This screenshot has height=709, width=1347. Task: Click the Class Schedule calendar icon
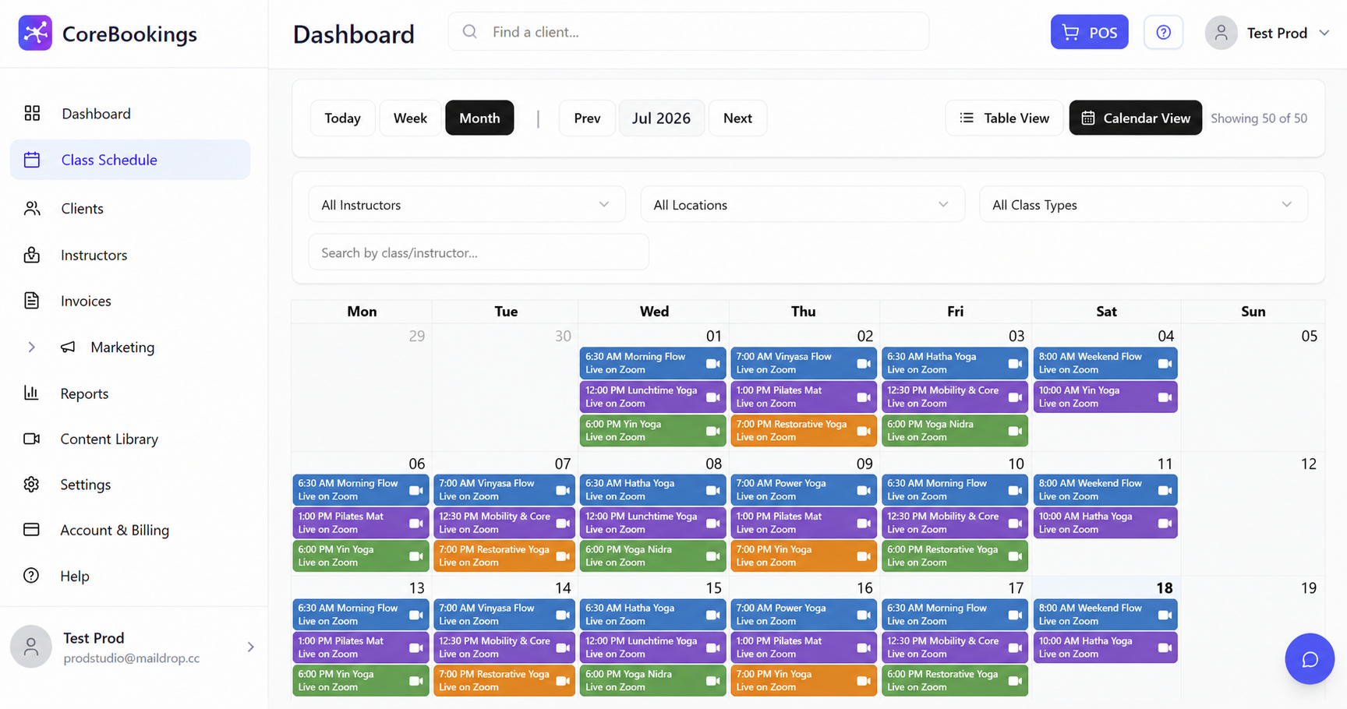point(32,160)
